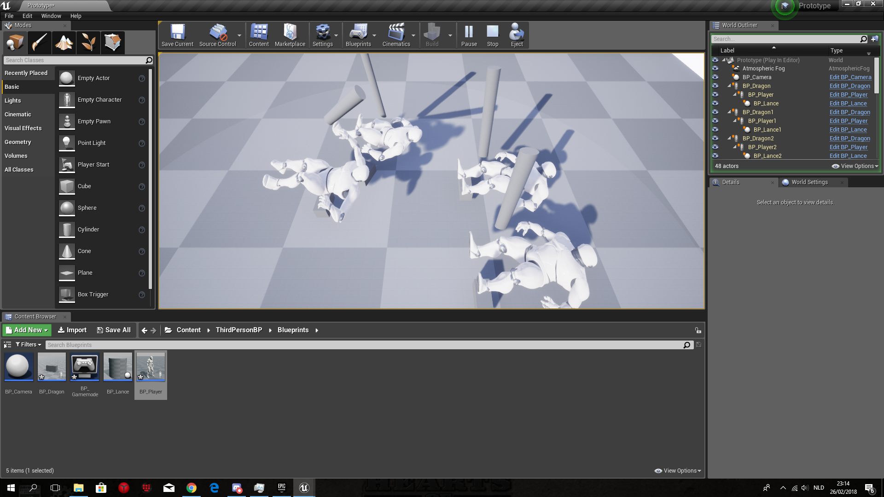Image resolution: width=884 pixels, height=497 pixels.
Task: Click World Outliner add-filter plus icon
Action: (x=874, y=39)
